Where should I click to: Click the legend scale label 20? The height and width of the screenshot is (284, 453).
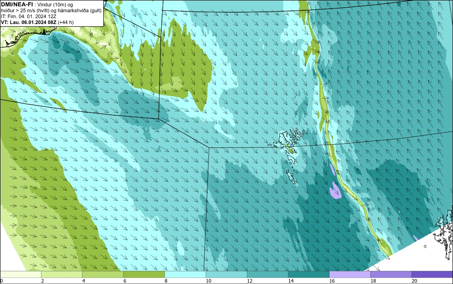click(414, 281)
